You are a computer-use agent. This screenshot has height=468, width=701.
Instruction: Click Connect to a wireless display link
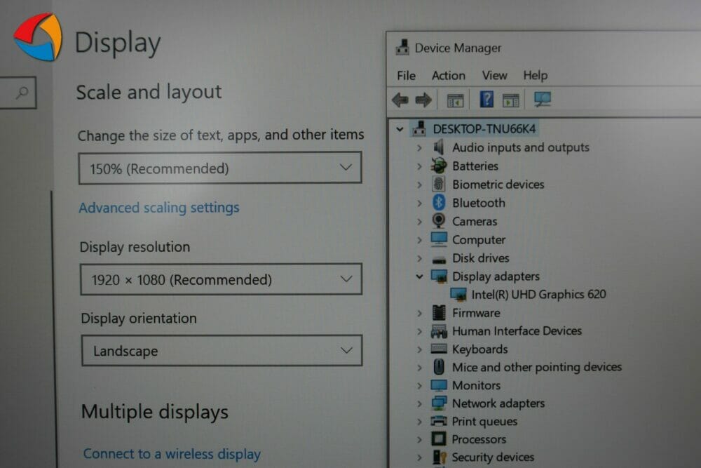(172, 454)
